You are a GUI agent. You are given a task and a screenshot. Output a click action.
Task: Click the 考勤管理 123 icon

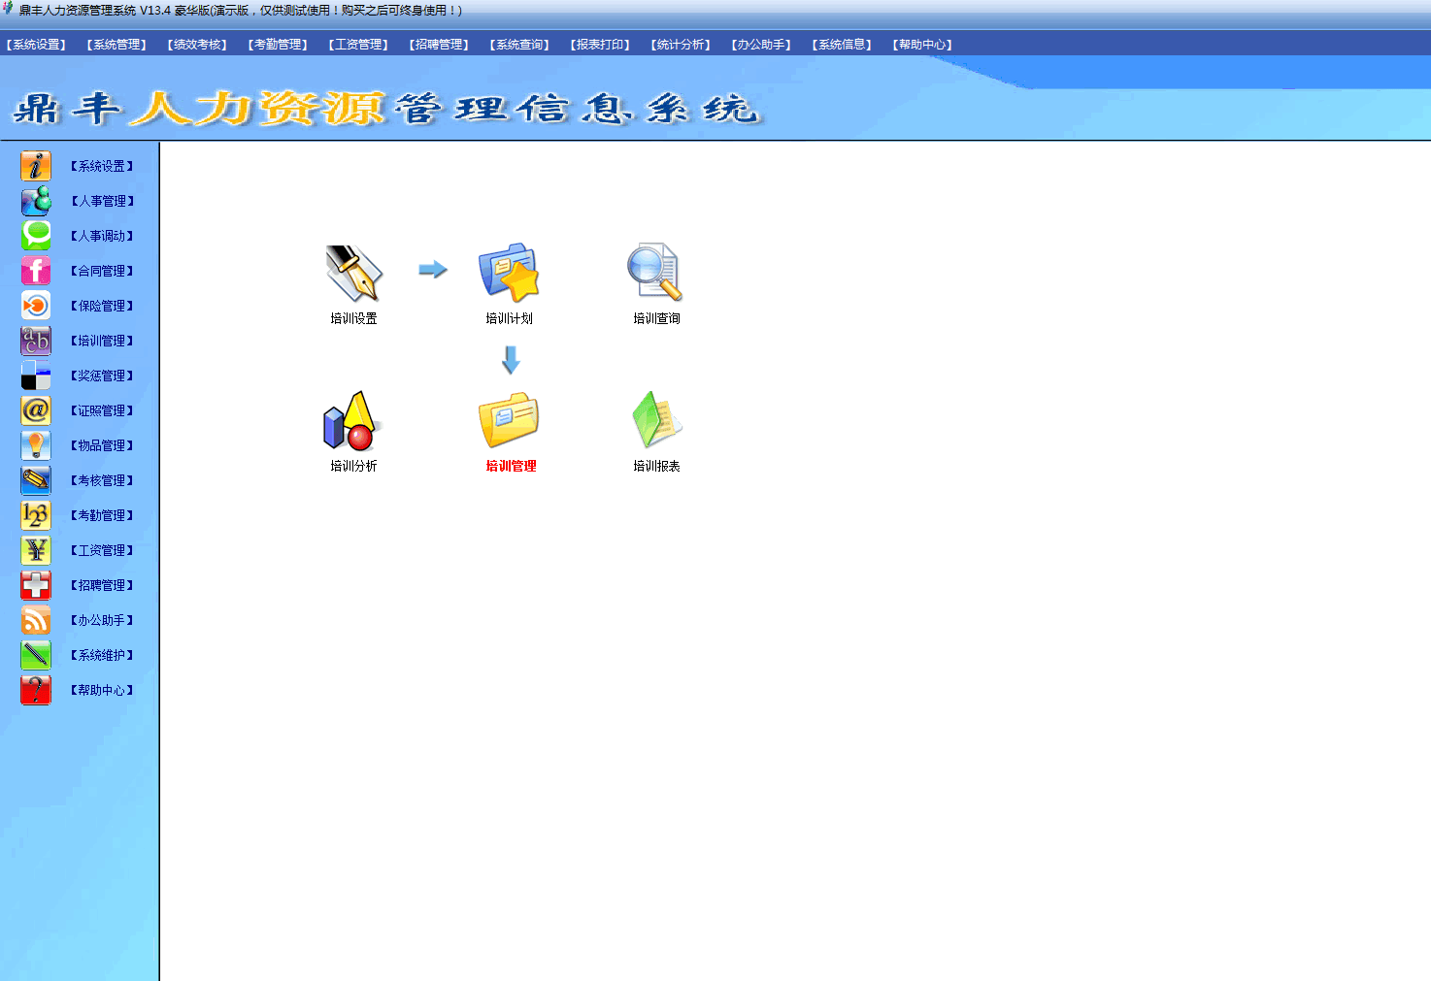coord(36,515)
